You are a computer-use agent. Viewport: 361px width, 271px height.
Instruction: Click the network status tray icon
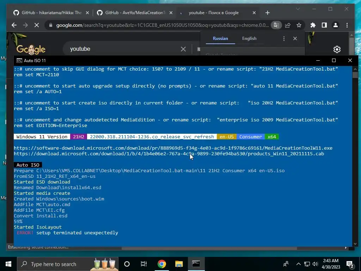click(x=307, y=264)
